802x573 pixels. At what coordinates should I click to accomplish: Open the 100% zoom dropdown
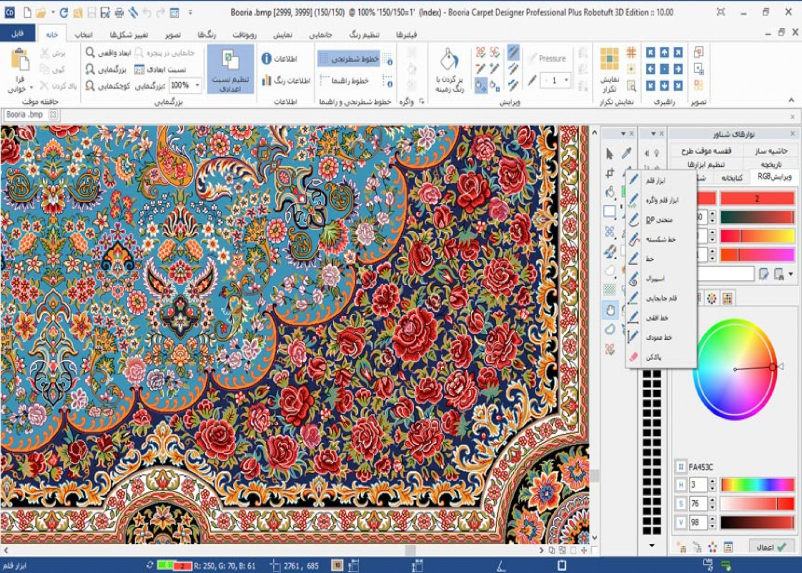198,85
